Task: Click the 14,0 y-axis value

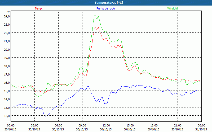Action: tap(7, 99)
